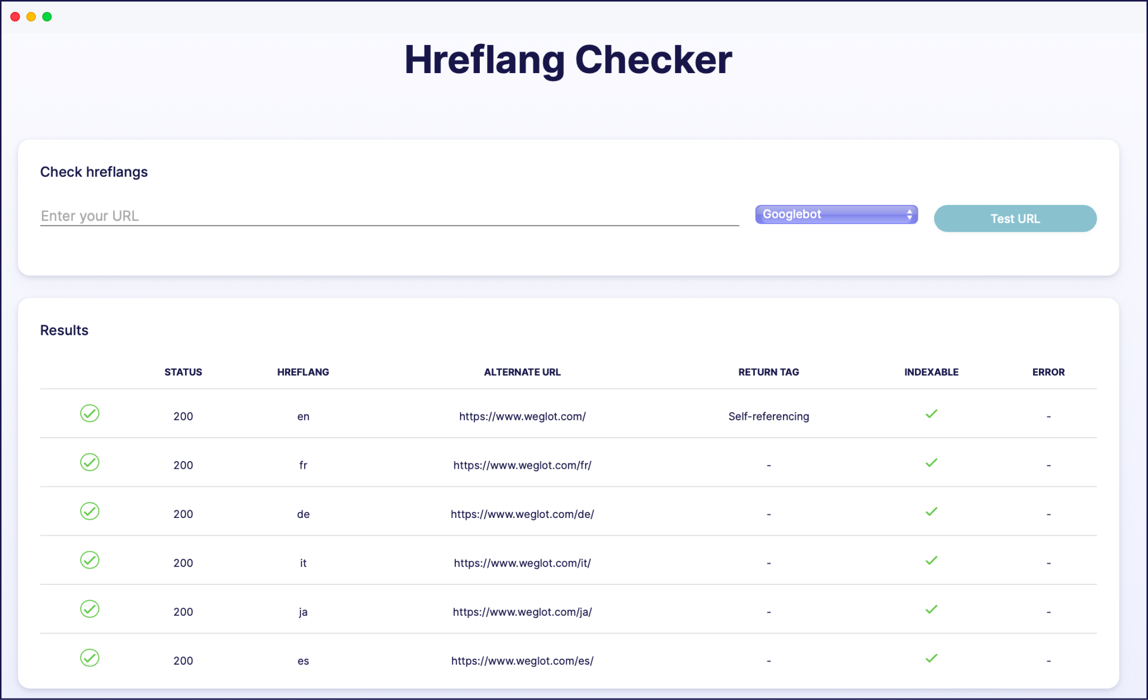
Task: Click the Self-referencing return tag entry
Action: point(768,416)
